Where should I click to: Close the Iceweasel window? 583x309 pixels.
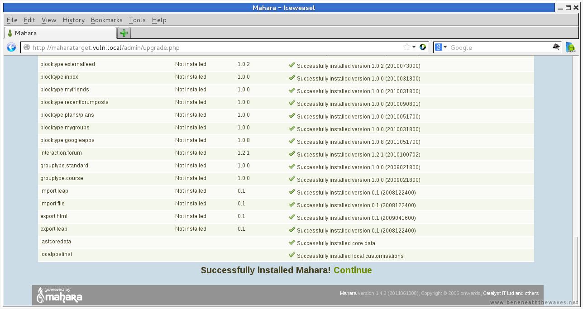click(576, 8)
